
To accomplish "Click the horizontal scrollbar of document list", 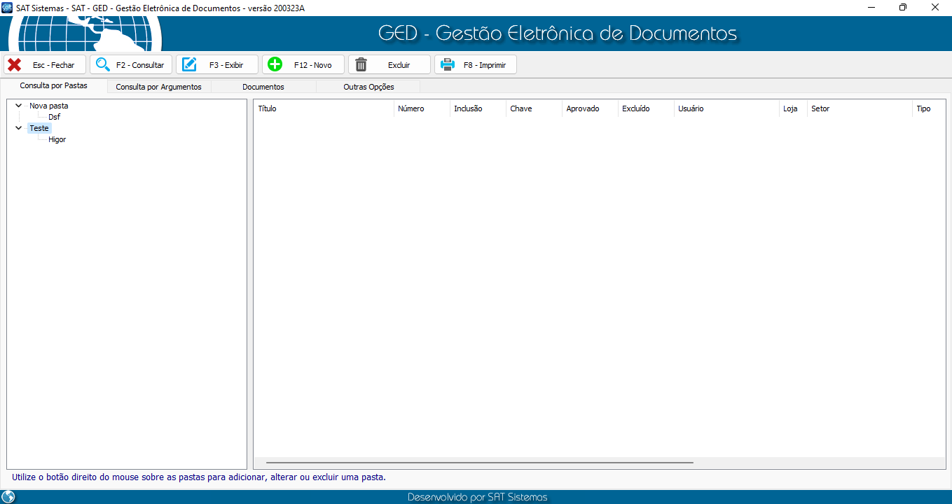I will click(479, 463).
